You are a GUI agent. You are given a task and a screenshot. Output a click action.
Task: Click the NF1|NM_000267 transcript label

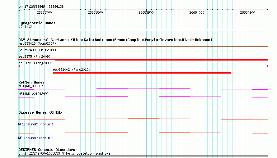tap(31, 86)
